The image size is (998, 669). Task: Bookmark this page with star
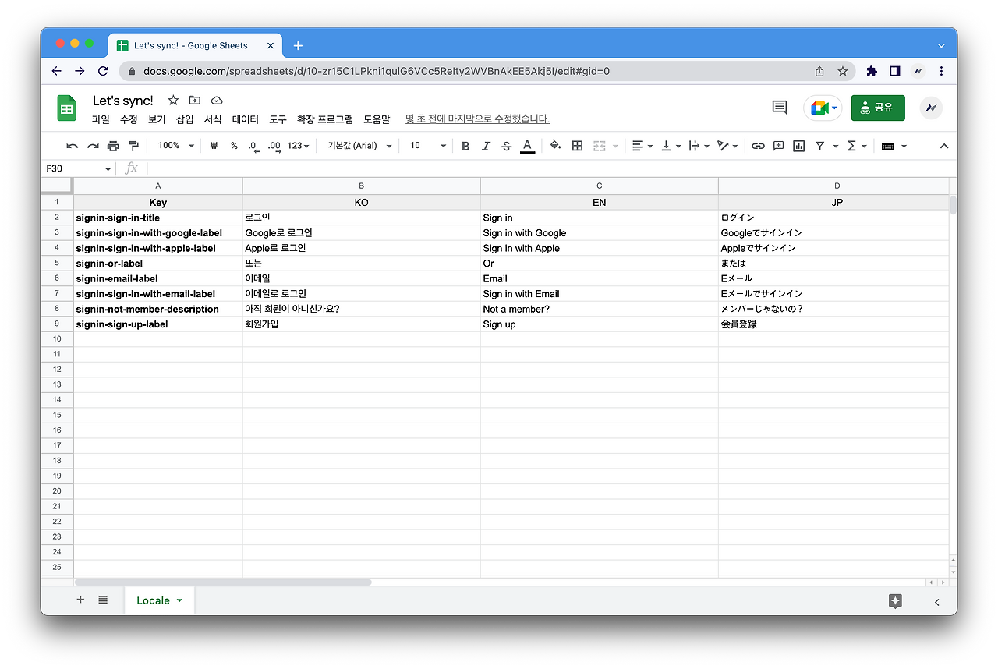pos(843,71)
